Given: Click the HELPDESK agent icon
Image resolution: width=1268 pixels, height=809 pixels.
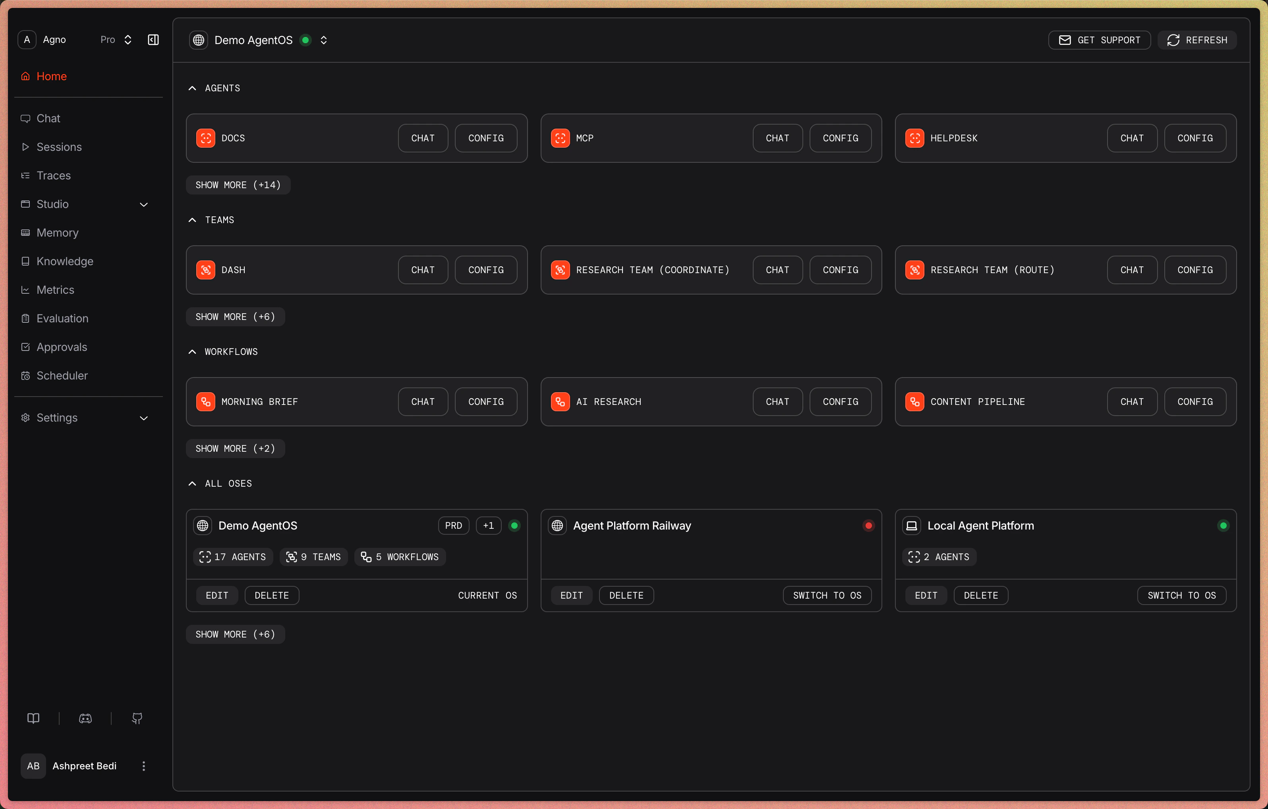Looking at the screenshot, I should 915,138.
